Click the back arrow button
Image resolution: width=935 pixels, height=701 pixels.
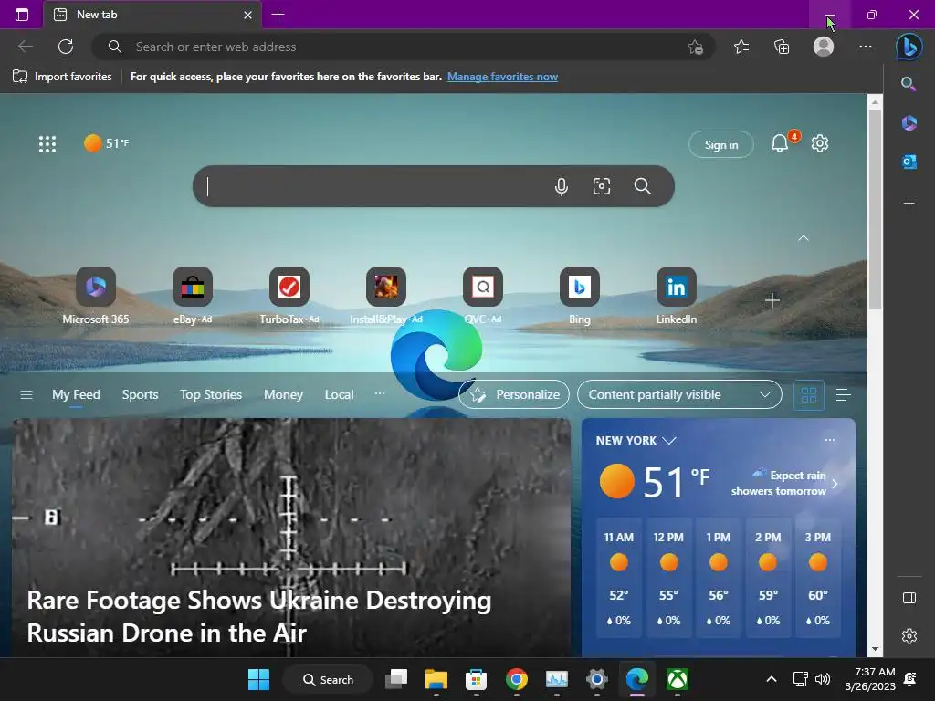26,47
